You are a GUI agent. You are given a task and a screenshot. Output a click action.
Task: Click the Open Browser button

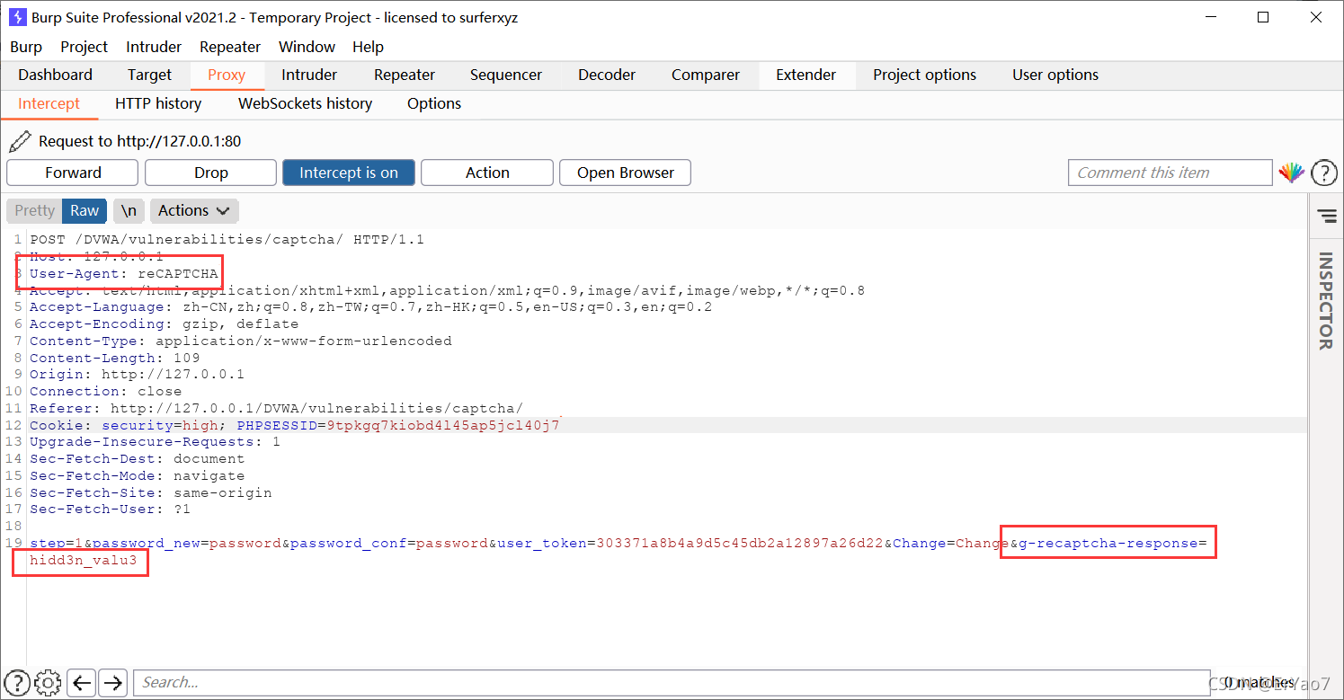[x=626, y=173]
